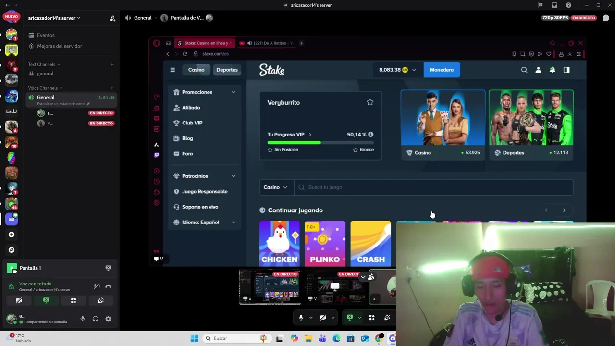Toggle camera in bottom stream control bar
Image resolution: width=615 pixels, height=346 pixels.
[x=323, y=318]
